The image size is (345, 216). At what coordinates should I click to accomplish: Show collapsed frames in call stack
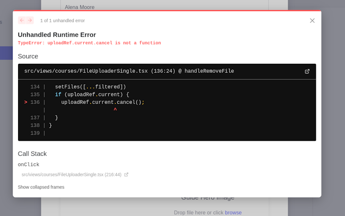pos(41,187)
